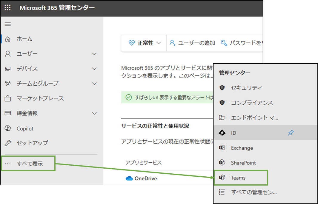Click the password reset key icon
The height and width of the screenshot is (204, 318).
pyautogui.click(x=224, y=43)
